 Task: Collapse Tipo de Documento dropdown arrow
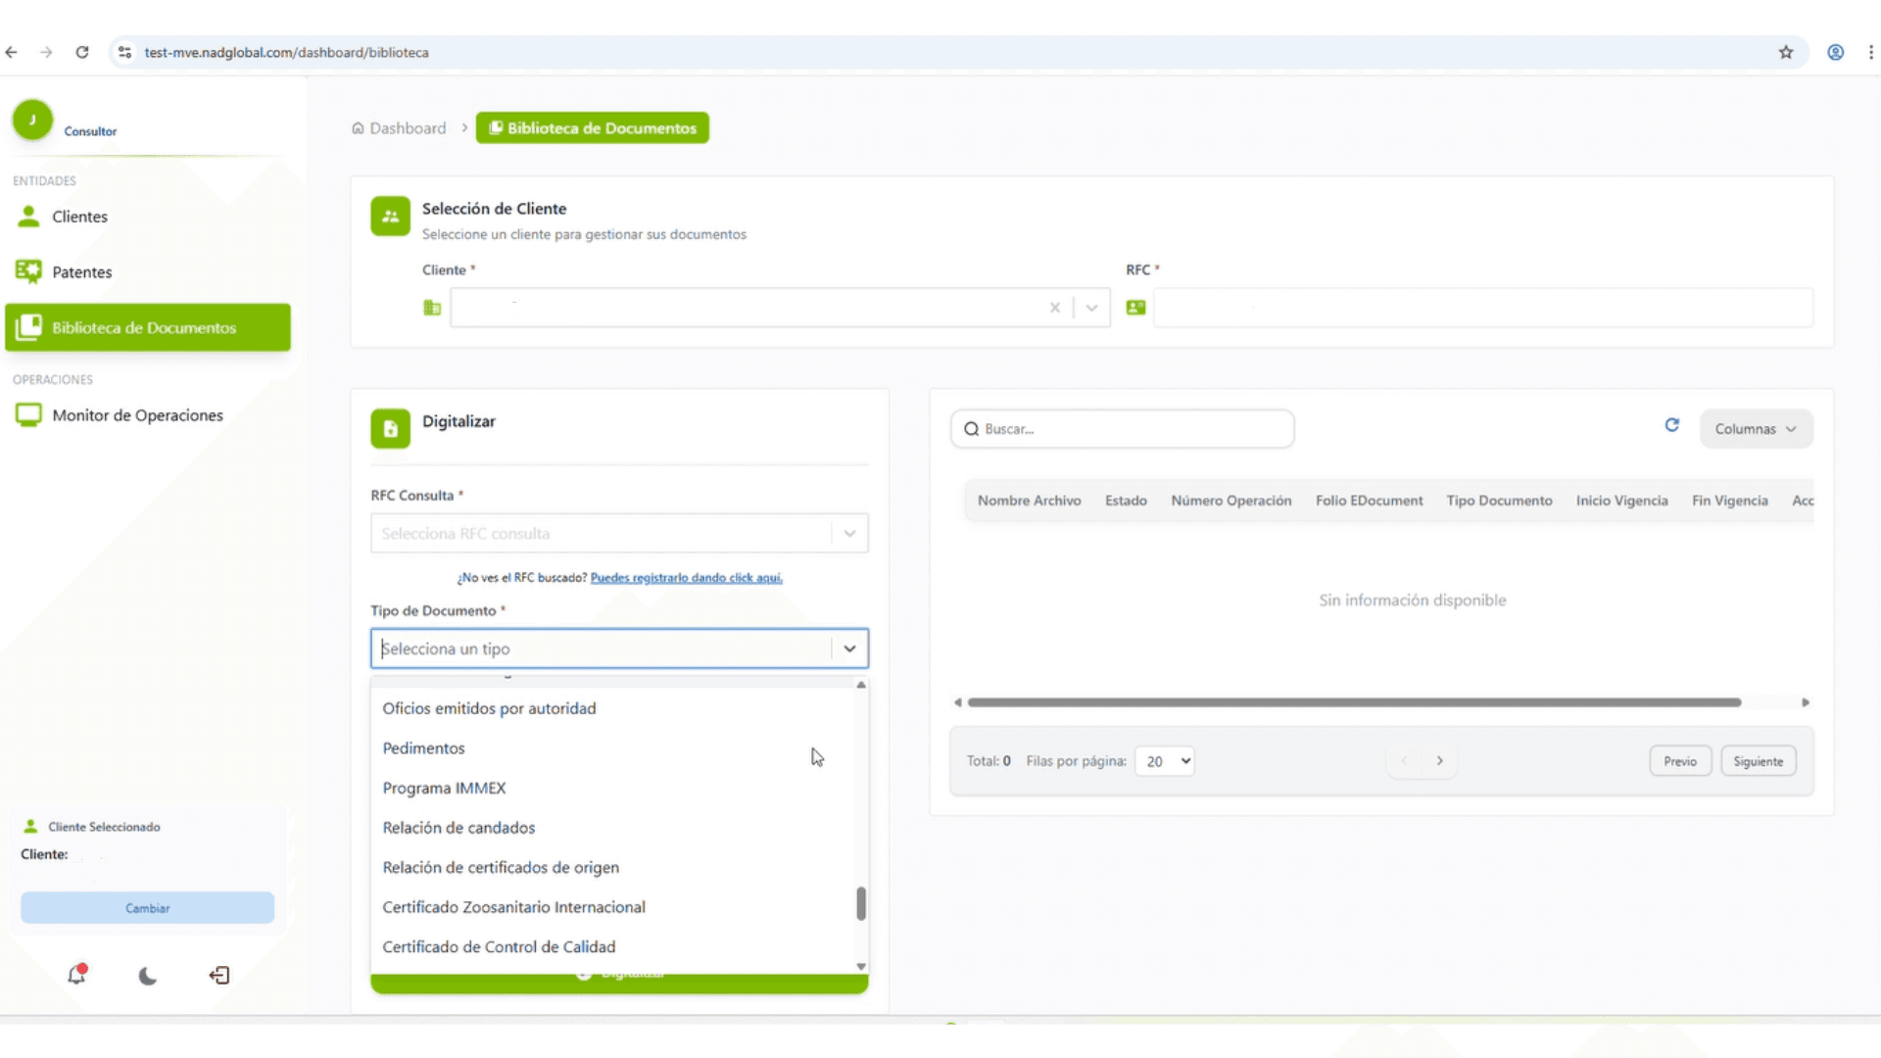point(849,649)
